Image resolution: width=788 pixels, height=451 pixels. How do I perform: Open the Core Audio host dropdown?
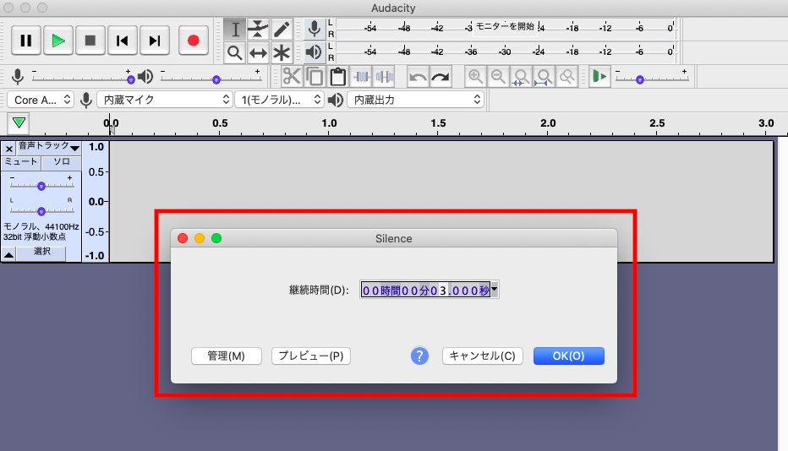click(x=41, y=100)
